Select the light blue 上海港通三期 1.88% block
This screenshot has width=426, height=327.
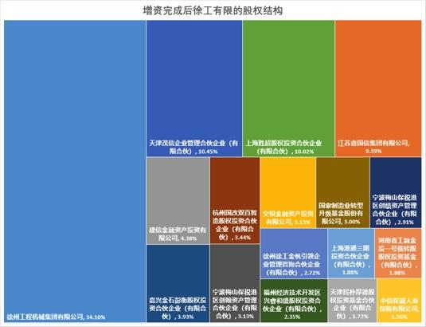tap(351, 254)
